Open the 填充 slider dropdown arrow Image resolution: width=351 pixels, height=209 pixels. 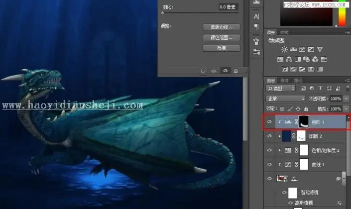[347, 109]
